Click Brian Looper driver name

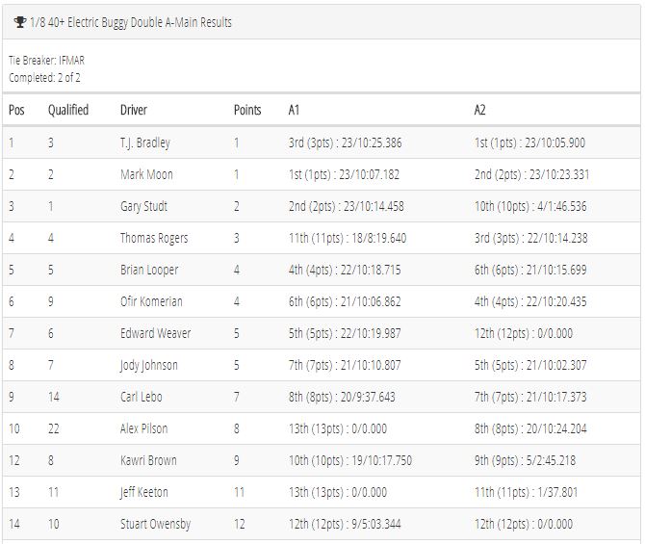point(149,270)
